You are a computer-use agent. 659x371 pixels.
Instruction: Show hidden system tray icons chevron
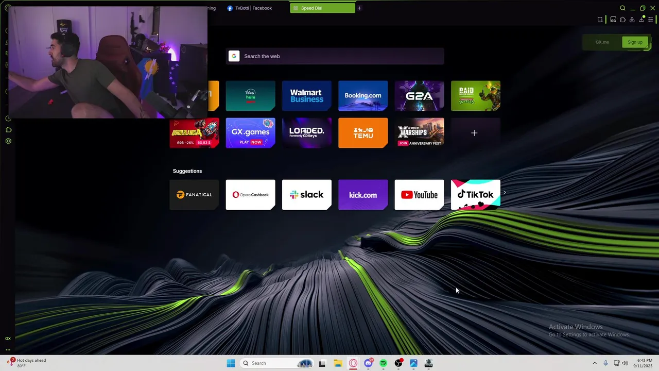coord(595,363)
